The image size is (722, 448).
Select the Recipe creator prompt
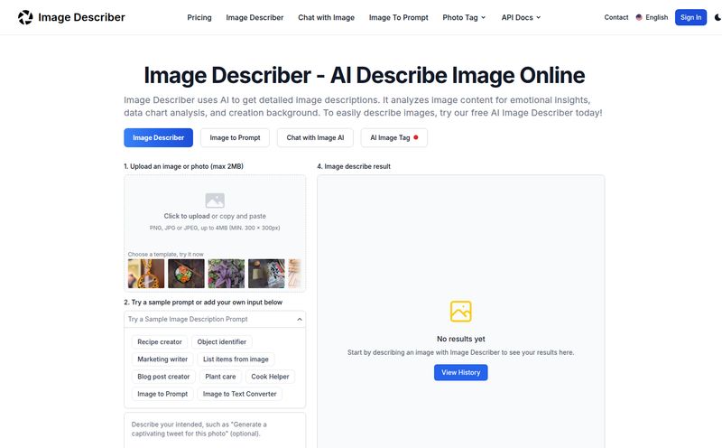coord(160,342)
